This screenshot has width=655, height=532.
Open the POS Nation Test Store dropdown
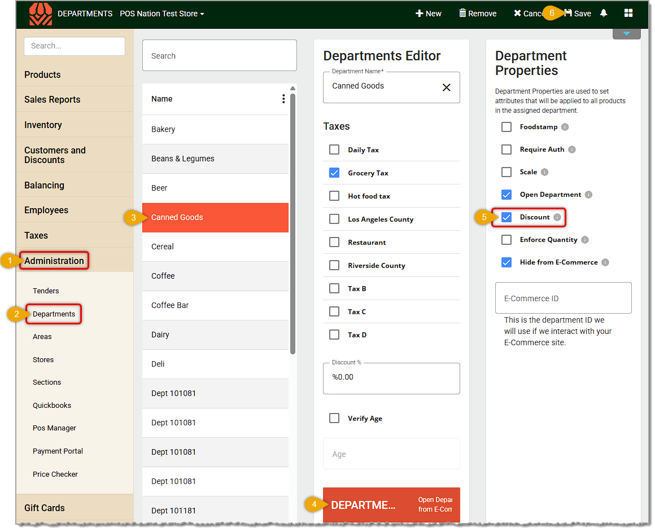162,14
